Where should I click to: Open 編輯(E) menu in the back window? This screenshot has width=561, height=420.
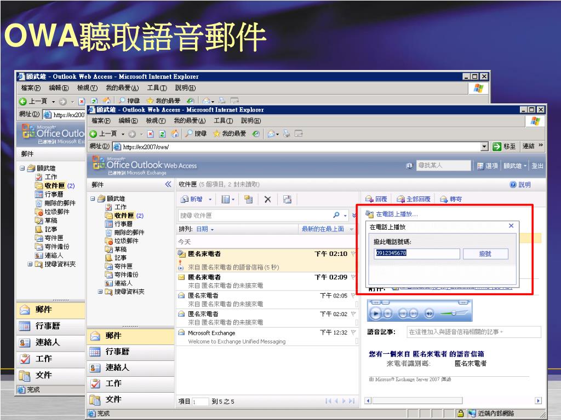coord(59,88)
